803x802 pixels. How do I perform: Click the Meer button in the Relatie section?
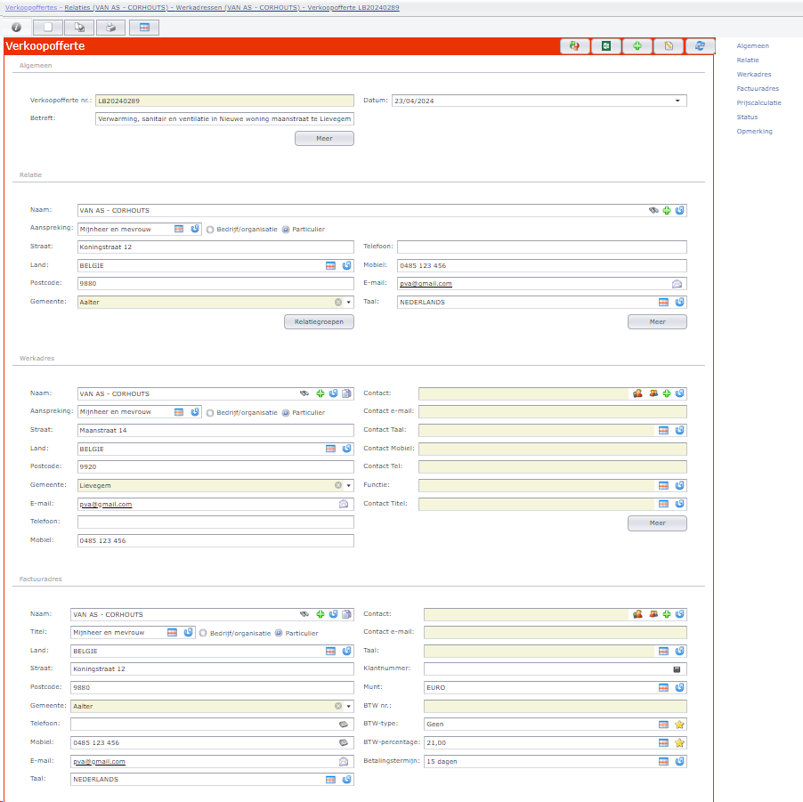coord(657,321)
